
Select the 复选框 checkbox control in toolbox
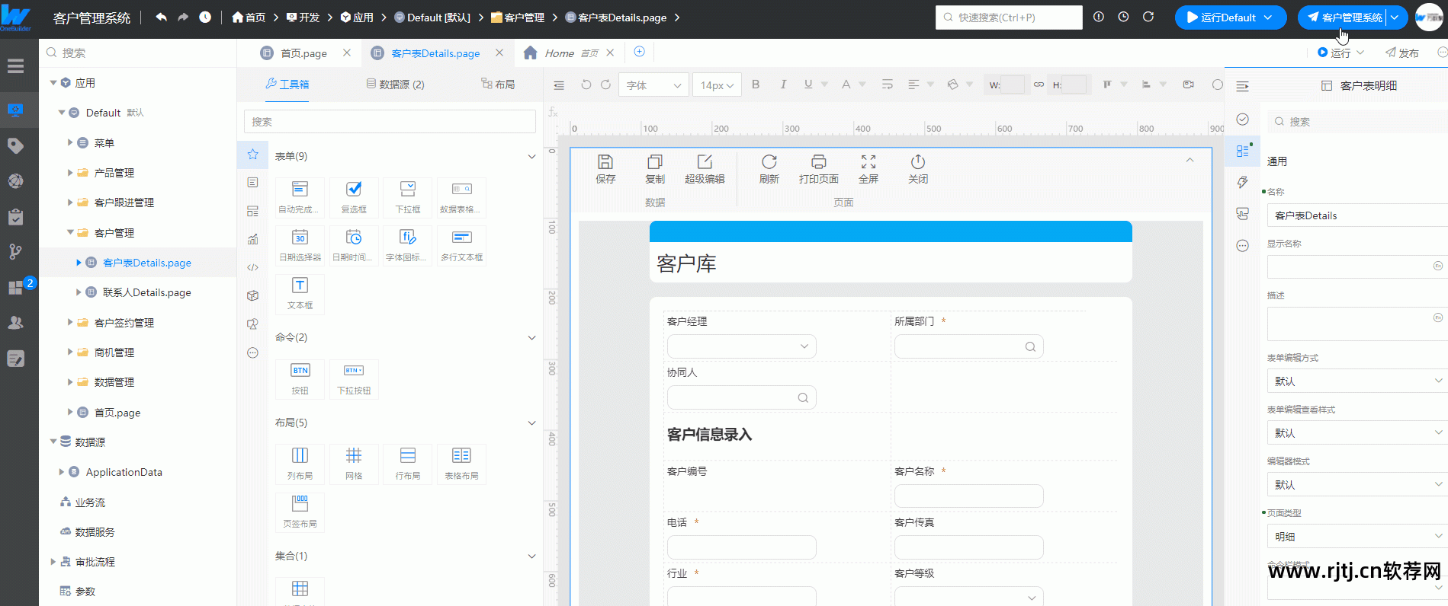pyautogui.click(x=354, y=197)
